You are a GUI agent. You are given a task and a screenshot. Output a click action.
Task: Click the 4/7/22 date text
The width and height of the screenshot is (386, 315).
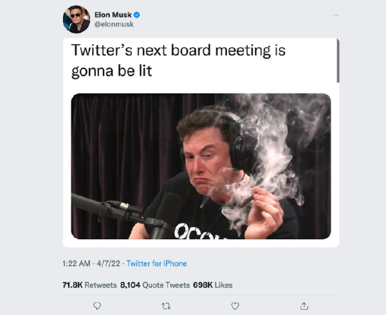108,264
